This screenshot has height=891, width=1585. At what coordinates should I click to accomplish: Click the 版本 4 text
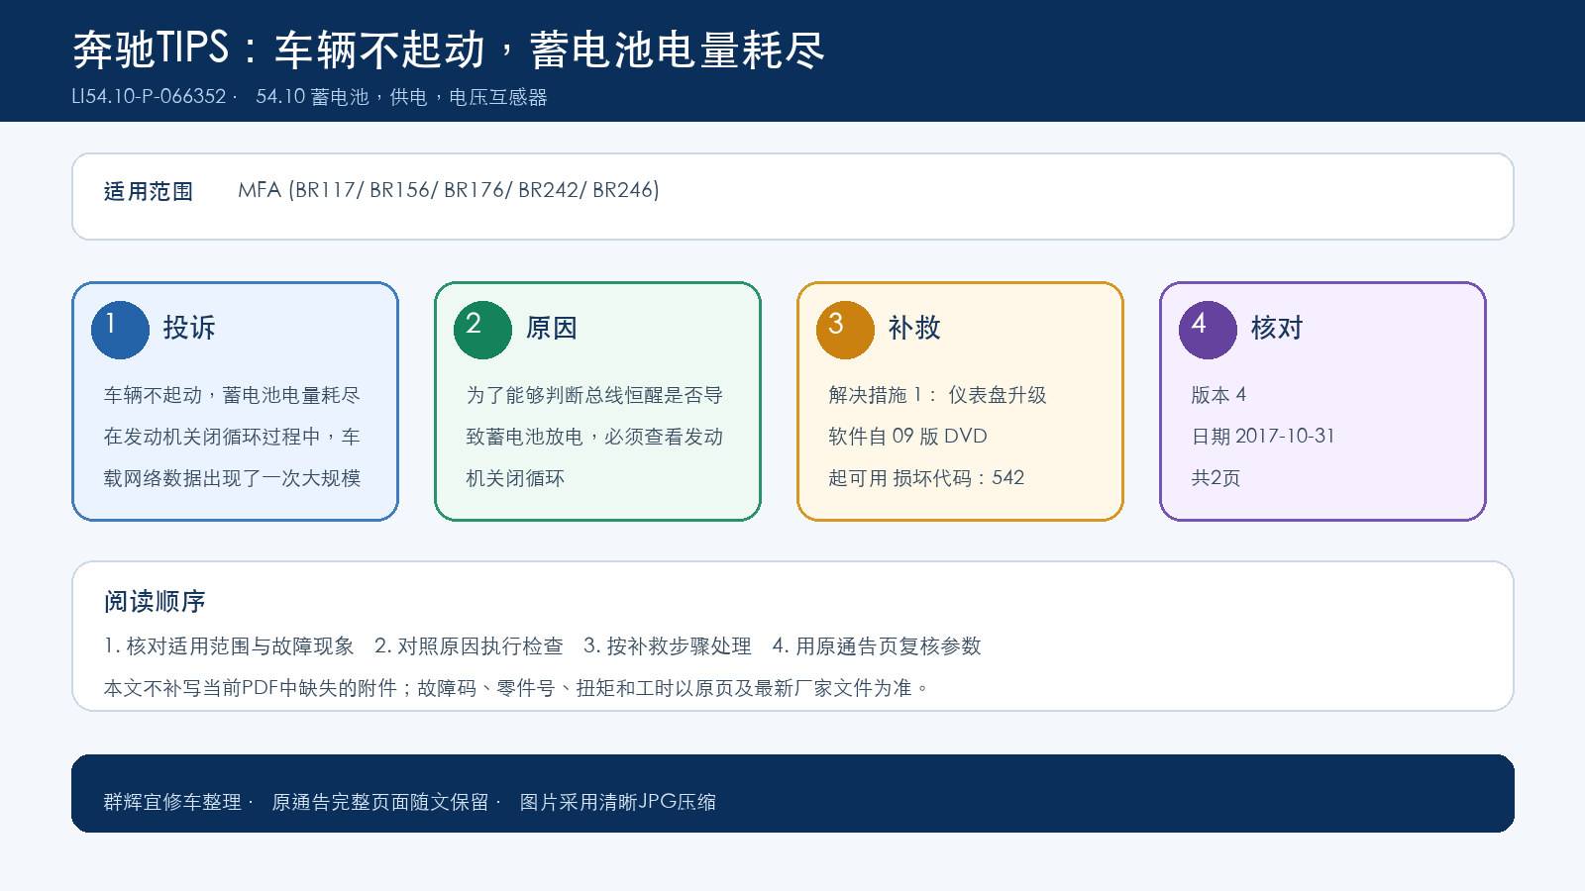coord(1218,395)
